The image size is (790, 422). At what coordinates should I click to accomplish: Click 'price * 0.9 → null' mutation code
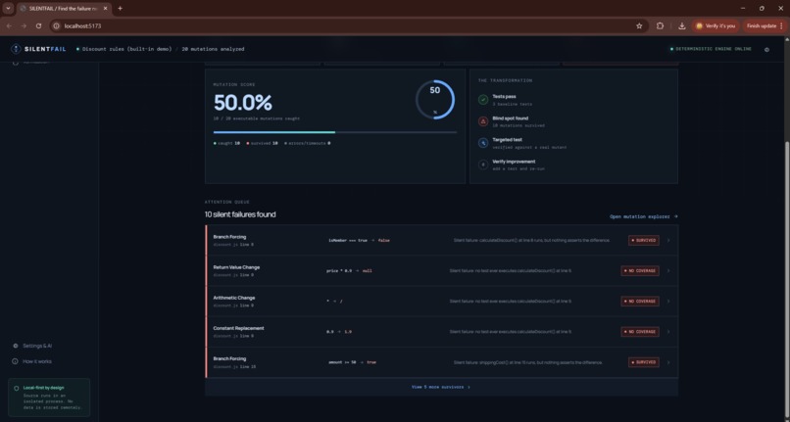[x=349, y=271]
